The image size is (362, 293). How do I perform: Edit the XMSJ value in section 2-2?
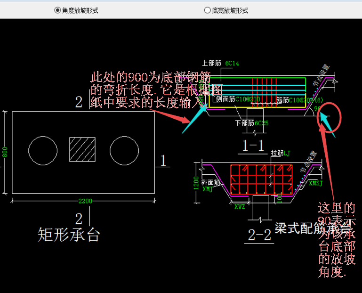tap(315, 183)
